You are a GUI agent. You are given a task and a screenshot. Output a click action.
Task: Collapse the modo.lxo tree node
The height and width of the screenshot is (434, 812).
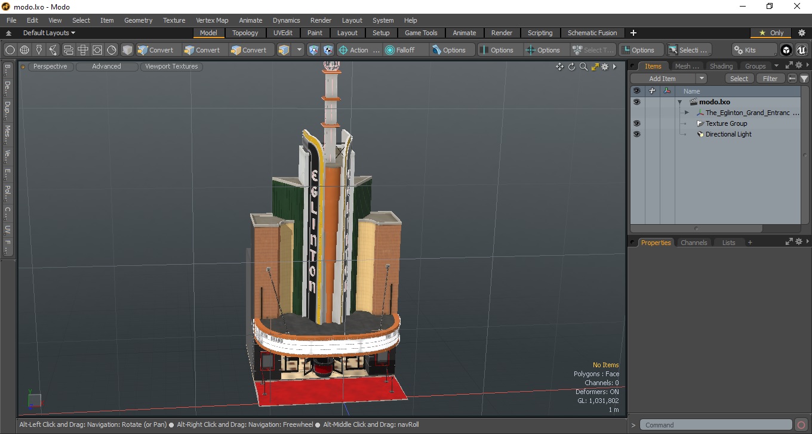[679, 102]
